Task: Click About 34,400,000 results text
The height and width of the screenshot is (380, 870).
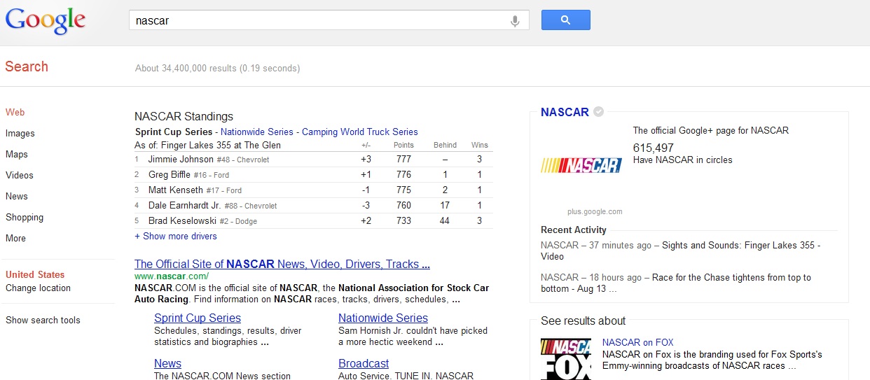Action: point(217,68)
